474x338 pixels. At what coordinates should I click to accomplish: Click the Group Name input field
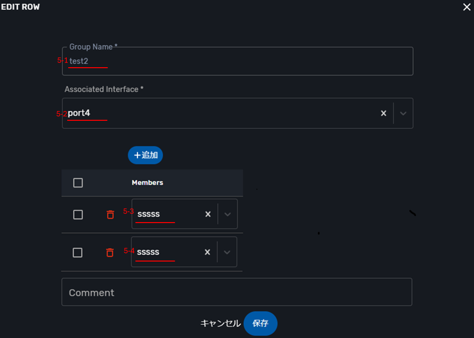pos(238,61)
